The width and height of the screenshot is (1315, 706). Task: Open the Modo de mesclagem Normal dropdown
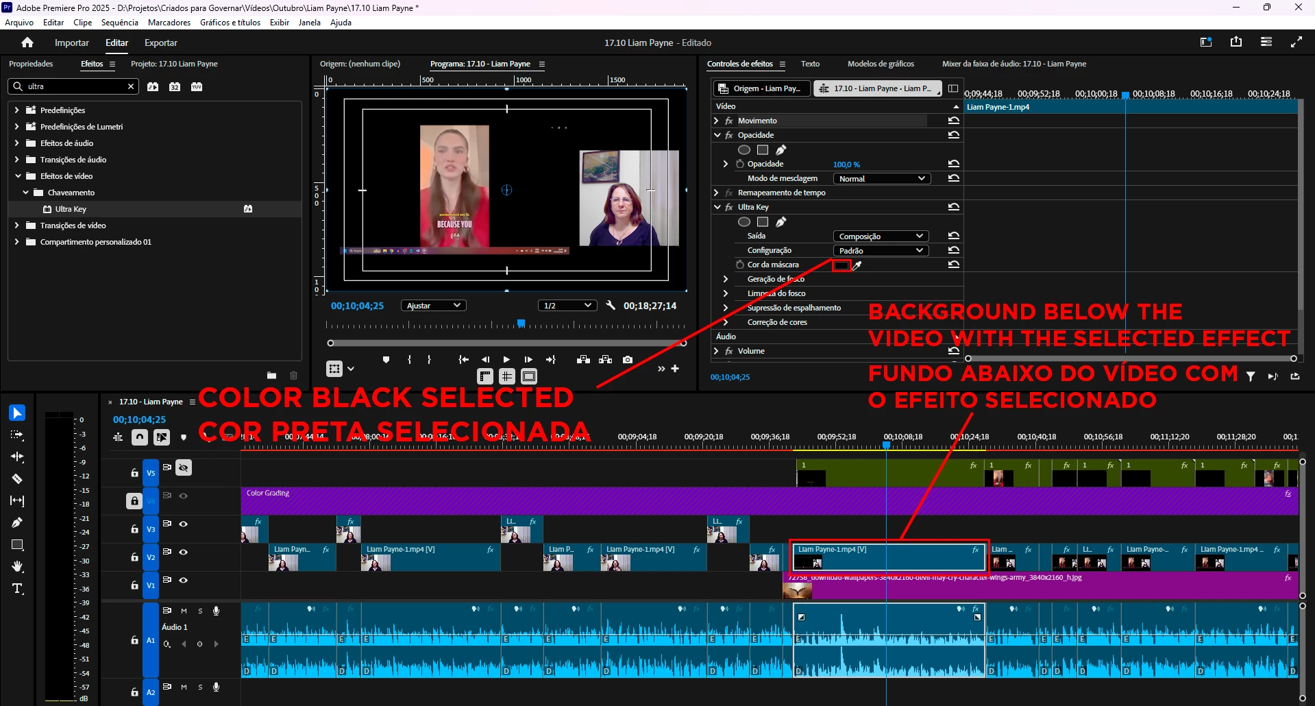(881, 178)
